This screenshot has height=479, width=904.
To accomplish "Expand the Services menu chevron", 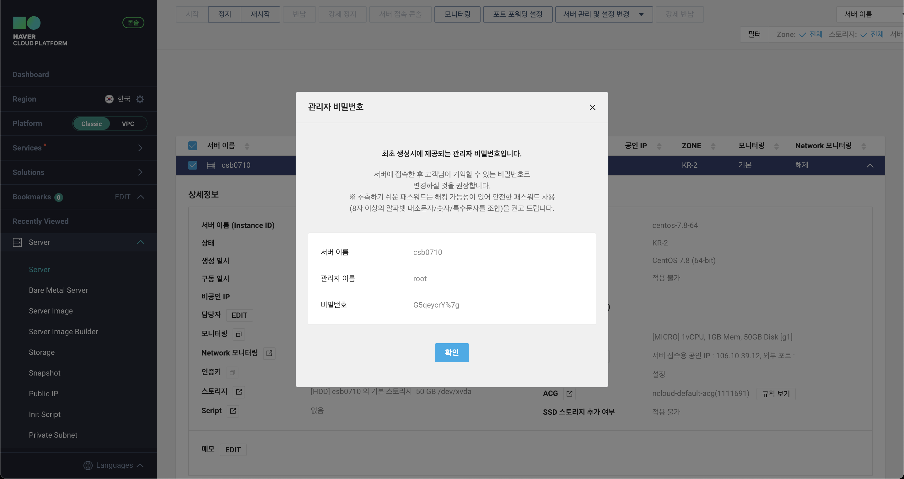I will click(140, 148).
